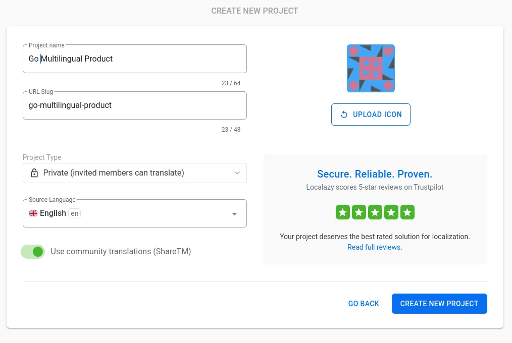The width and height of the screenshot is (512, 343).
Task: Click the fourth green Trustpilot star
Action: (391, 212)
